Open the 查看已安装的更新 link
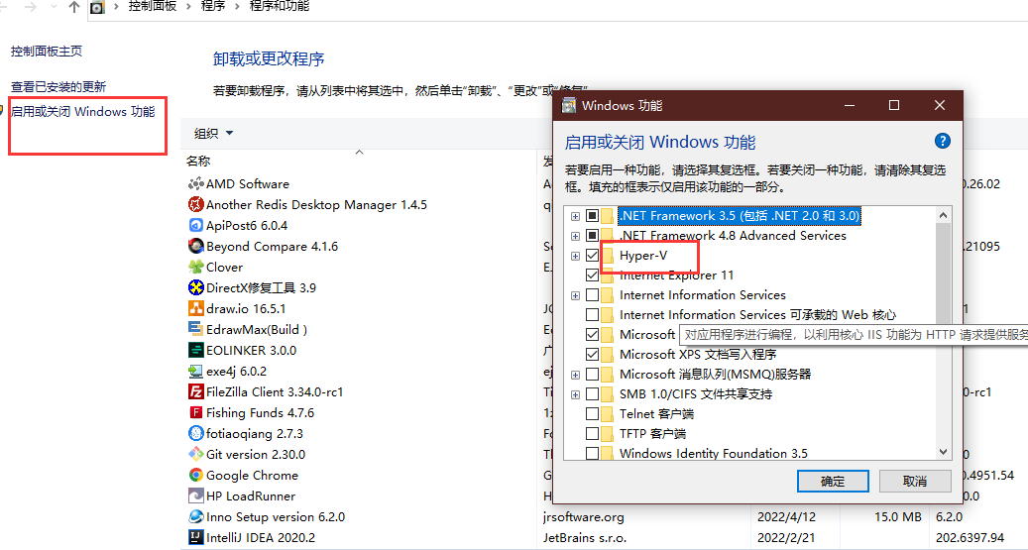The height and width of the screenshot is (550, 1028). [58, 86]
